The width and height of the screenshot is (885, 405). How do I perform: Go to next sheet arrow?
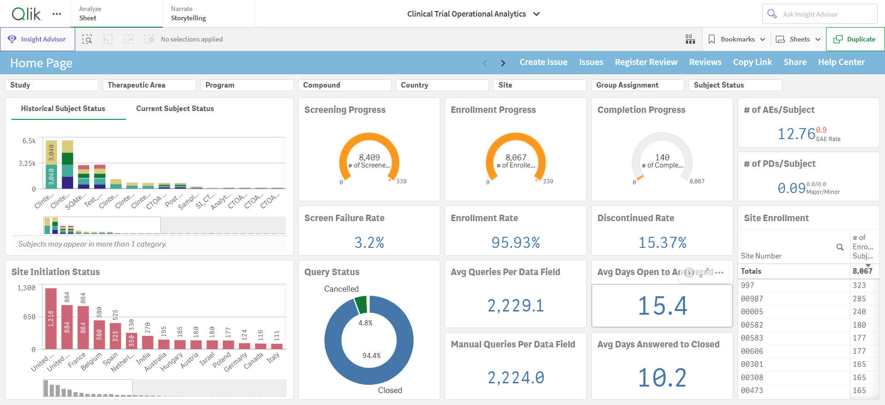[503, 63]
